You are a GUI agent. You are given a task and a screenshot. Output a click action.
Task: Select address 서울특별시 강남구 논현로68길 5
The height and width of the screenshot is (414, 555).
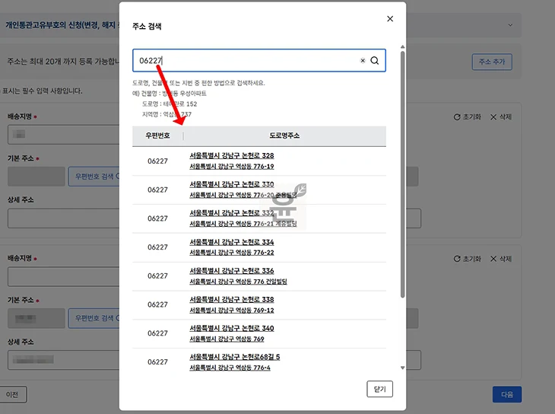(234, 357)
